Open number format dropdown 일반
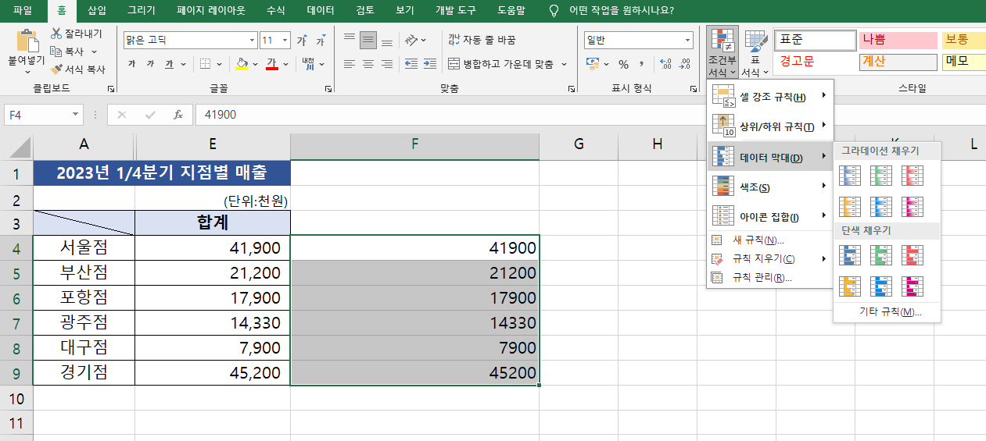The width and height of the screenshot is (986, 441). (x=687, y=40)
